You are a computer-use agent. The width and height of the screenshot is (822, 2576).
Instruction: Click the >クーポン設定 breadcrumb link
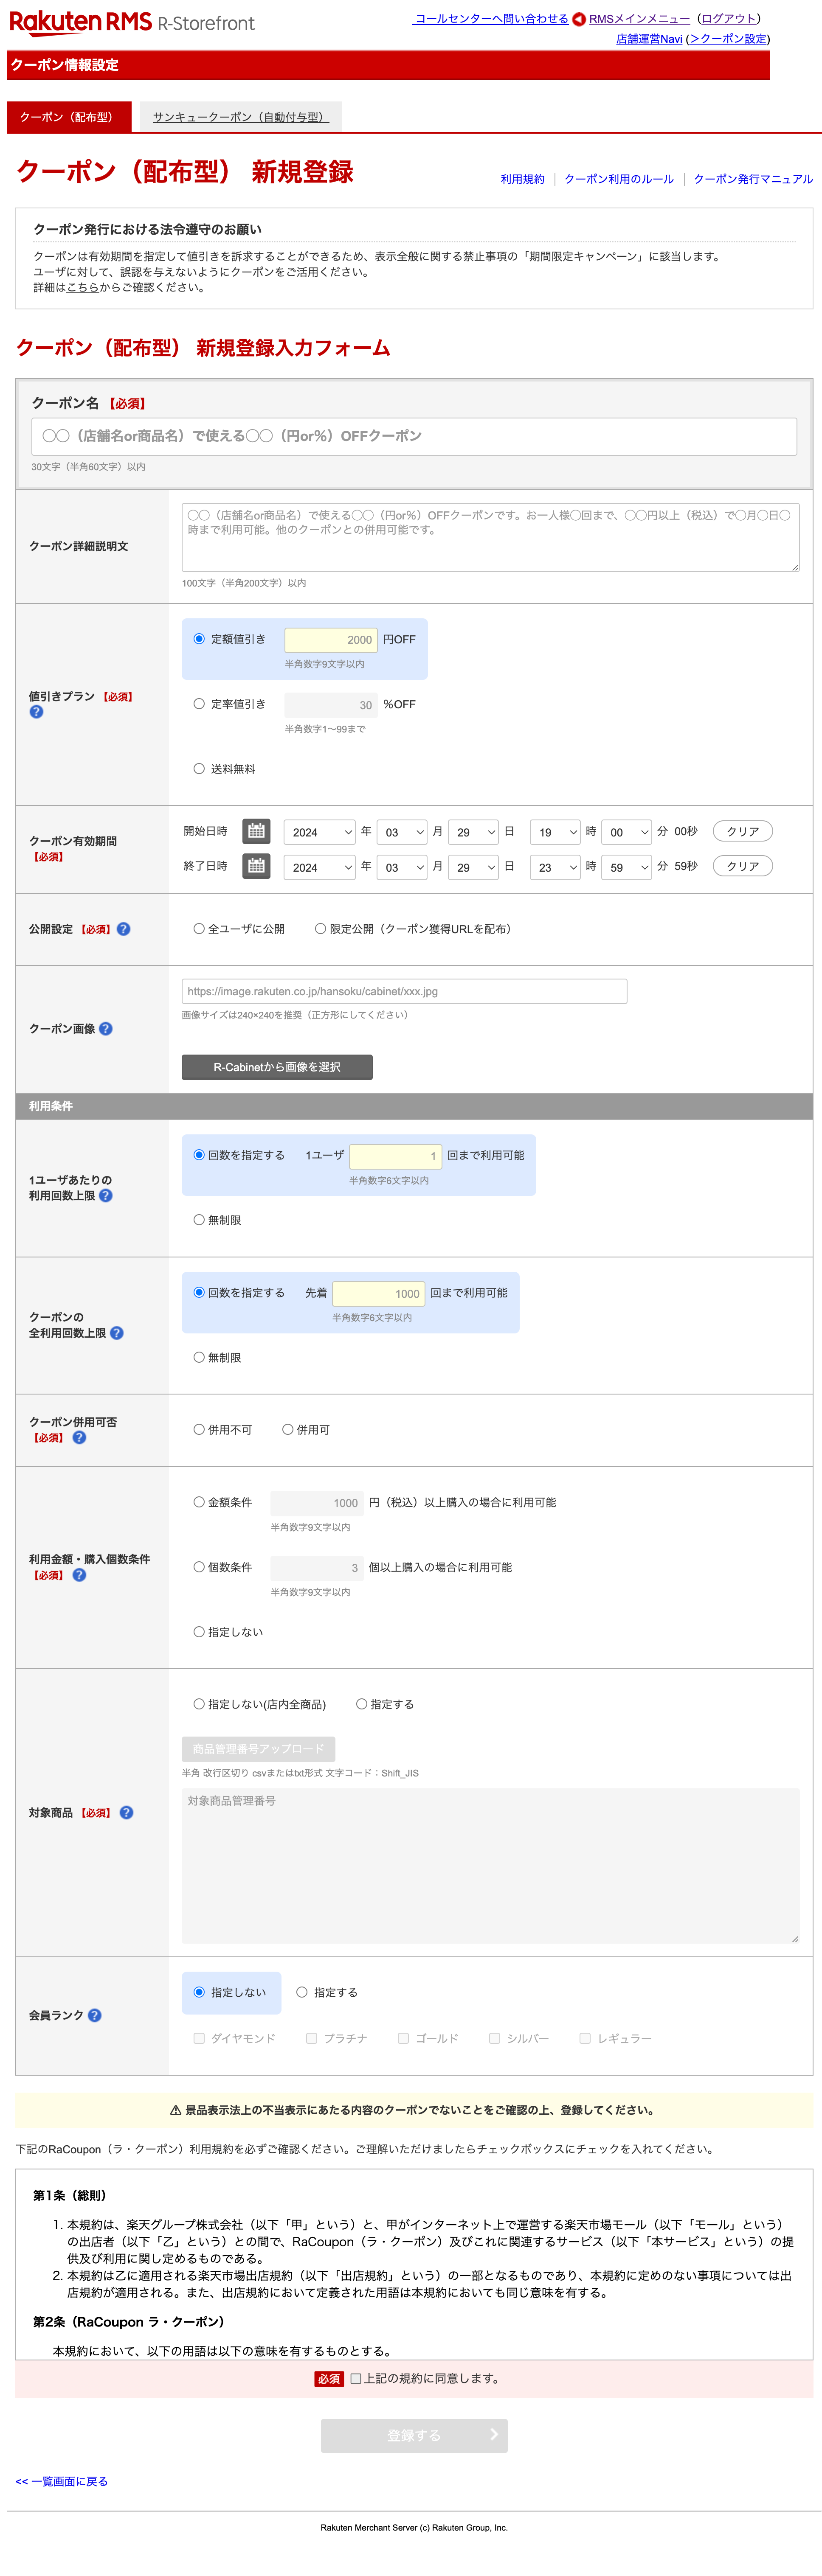pos(728,39)
